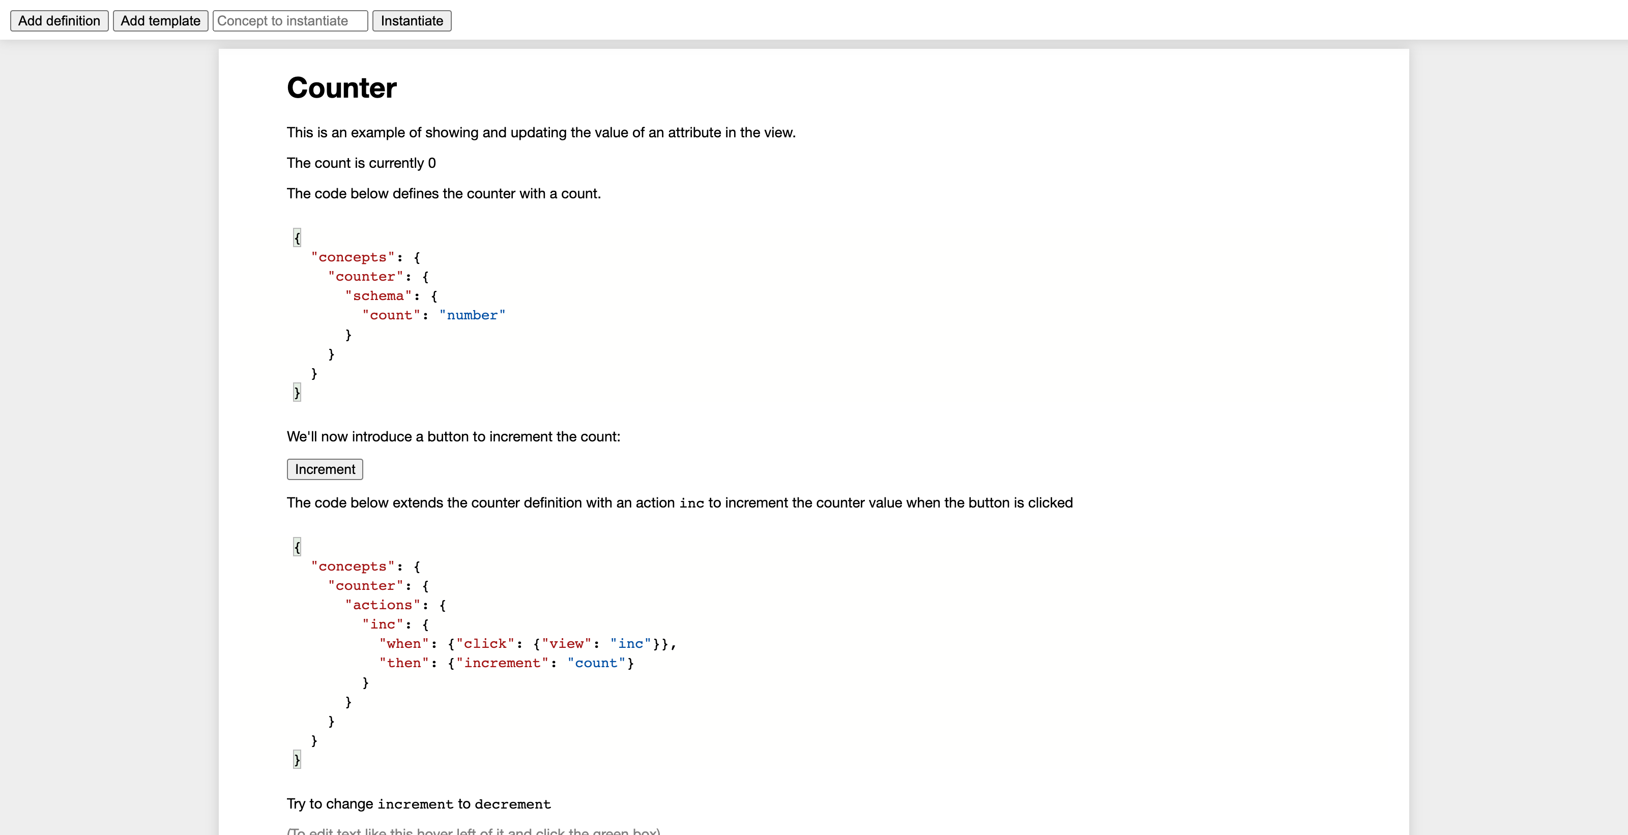Click the Counter heading
This screenshot has height=835, width=1628.
click(x=341, y=88)
